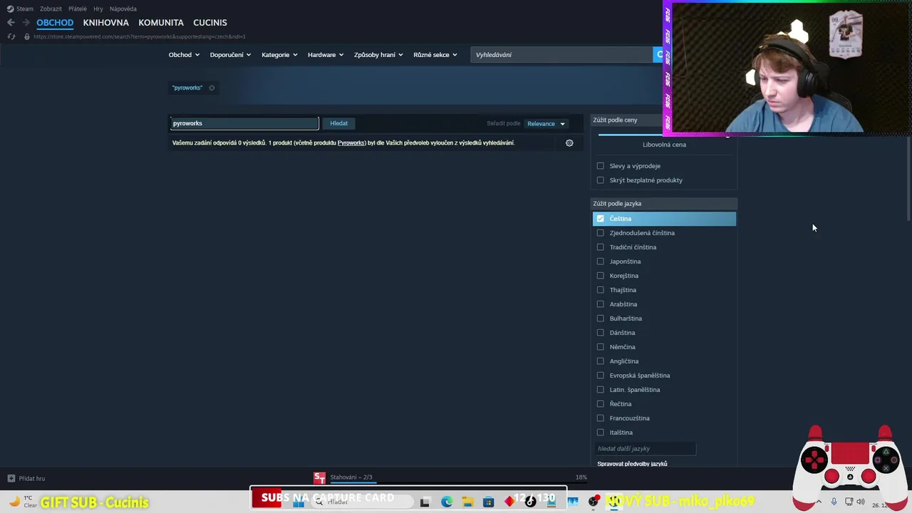This screenshot has width=912, height=513.
Task: Click the Přidat hru label
Action: coord(32,479)
